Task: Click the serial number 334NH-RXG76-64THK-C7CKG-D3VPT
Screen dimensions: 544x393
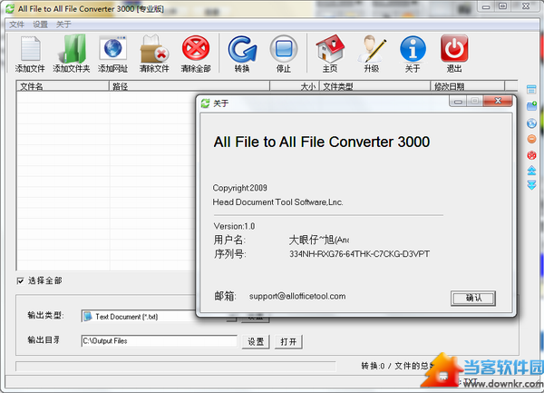Action: pyautogui.click(x=359, y=254)
